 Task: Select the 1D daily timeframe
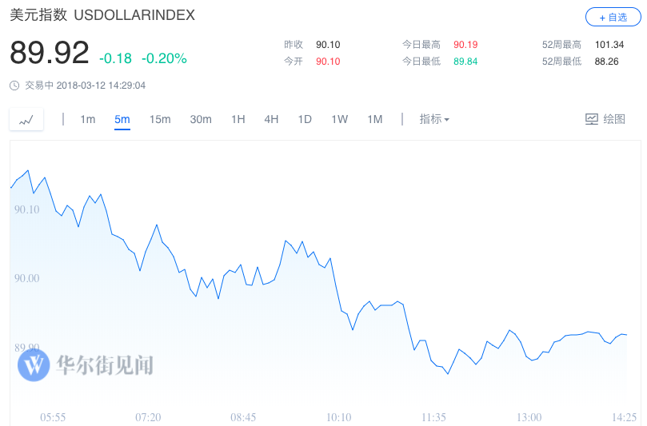pyautogui.click(x=305, y=119)
